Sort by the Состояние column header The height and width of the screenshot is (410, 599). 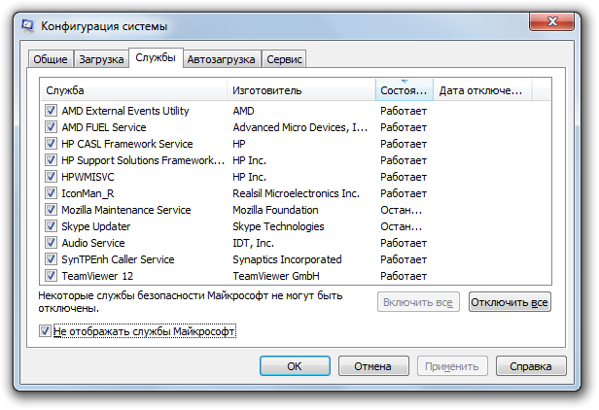(x=404, y=90)
